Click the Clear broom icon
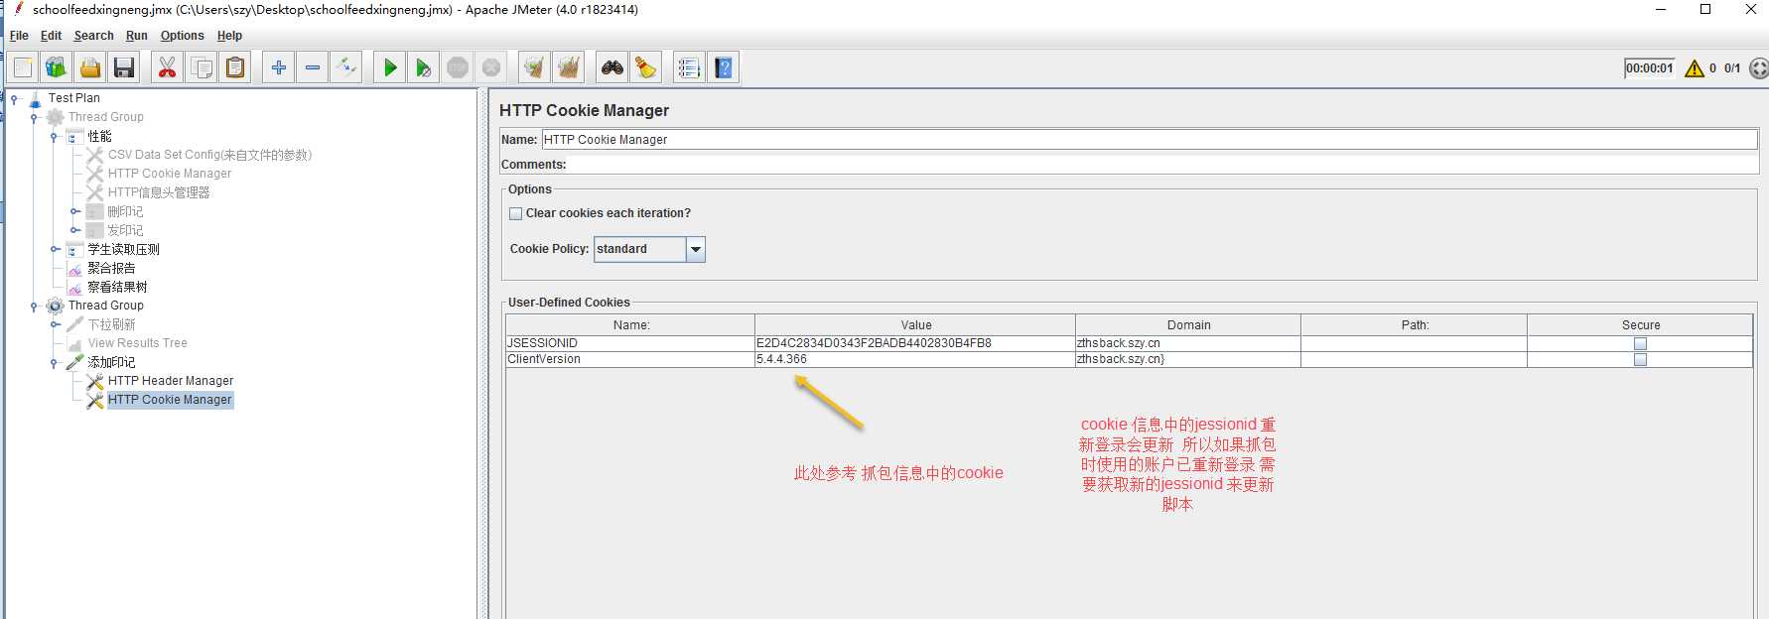Viewport: 1769px width, 619px height. pyautogui.click(x=534, y=67)
